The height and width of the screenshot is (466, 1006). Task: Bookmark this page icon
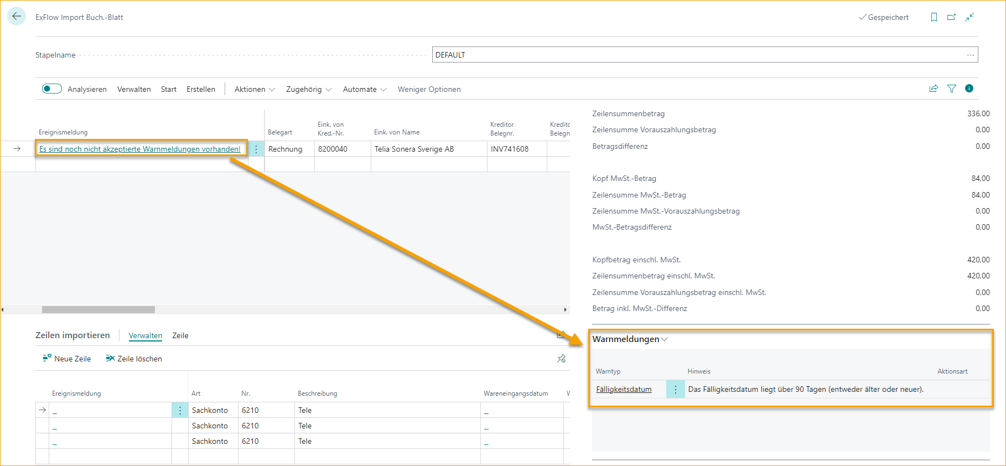934,17
